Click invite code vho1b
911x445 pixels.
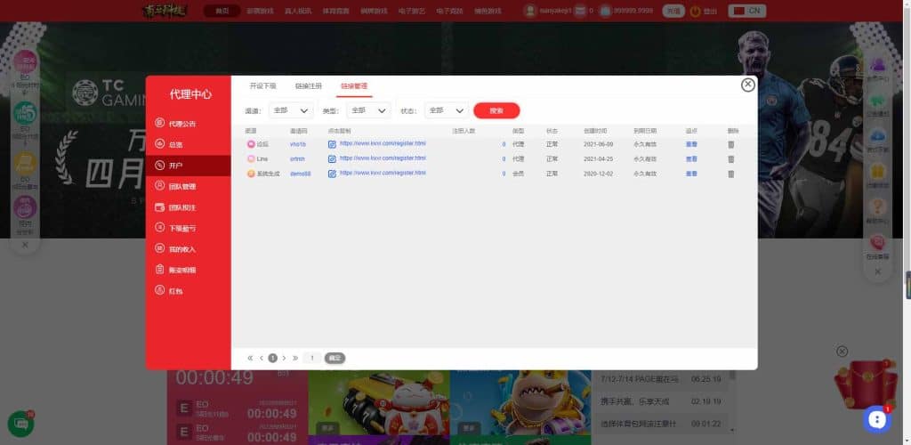tap(298, 144)
